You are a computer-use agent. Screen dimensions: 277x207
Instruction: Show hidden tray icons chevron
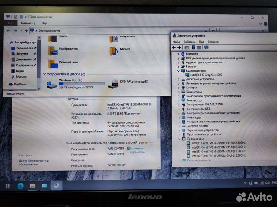pos(245,183)
